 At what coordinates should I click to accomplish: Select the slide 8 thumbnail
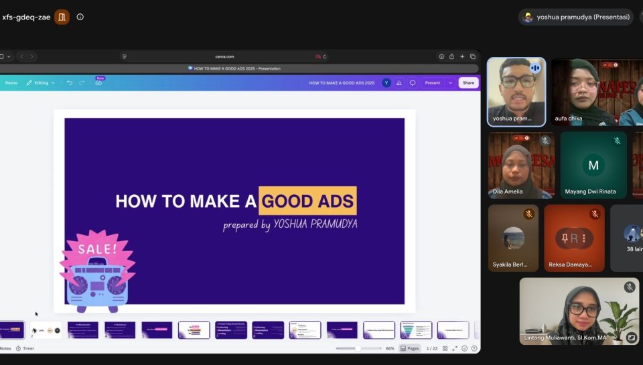[x=268, y=330]
